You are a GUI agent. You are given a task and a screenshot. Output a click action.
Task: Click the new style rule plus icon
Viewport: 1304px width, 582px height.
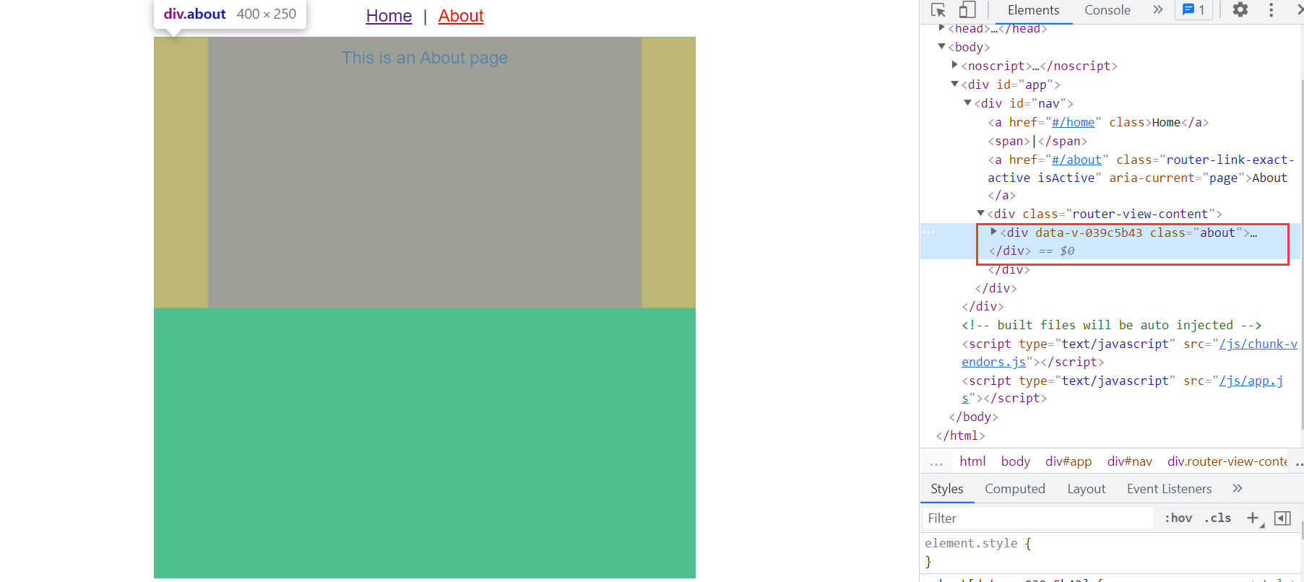[x=1254, y=518]
